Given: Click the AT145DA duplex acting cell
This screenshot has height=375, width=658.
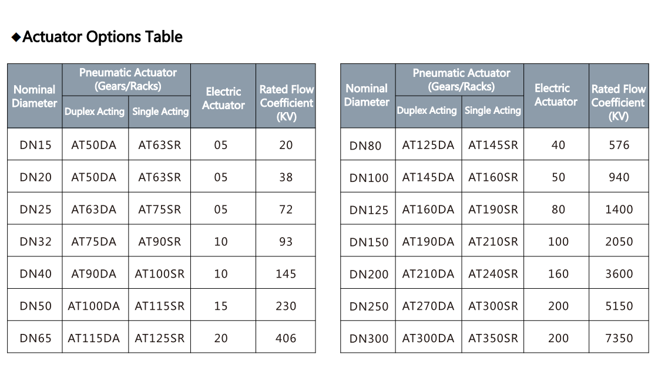Looking at the screenshot, I should pyautogui.click(x=428, y=177).
